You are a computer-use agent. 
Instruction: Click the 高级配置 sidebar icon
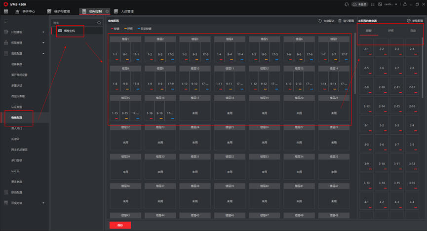coord(6,53)
